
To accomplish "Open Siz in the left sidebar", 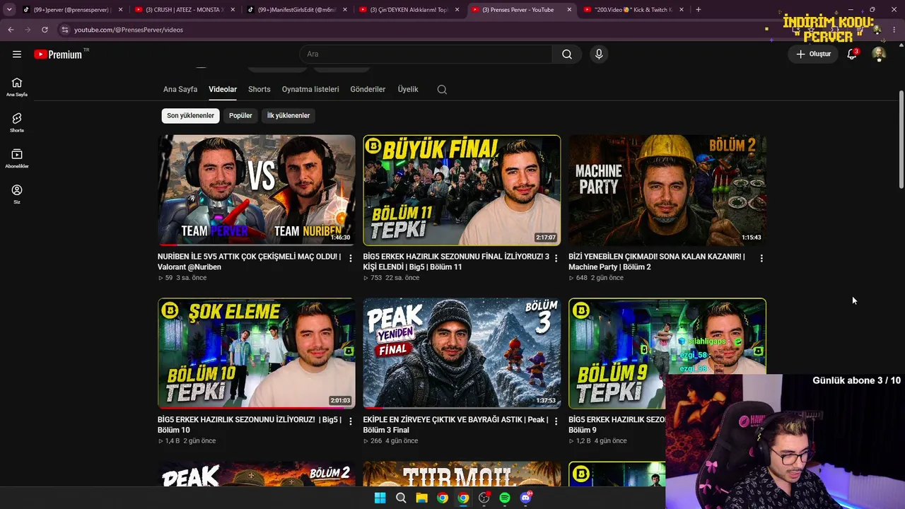I will pyautogui.click(x=17, y=194).
